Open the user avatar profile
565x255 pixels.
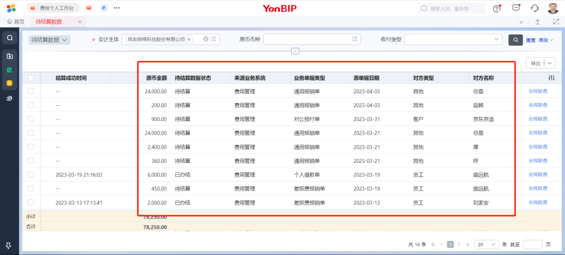coord(553,8)
